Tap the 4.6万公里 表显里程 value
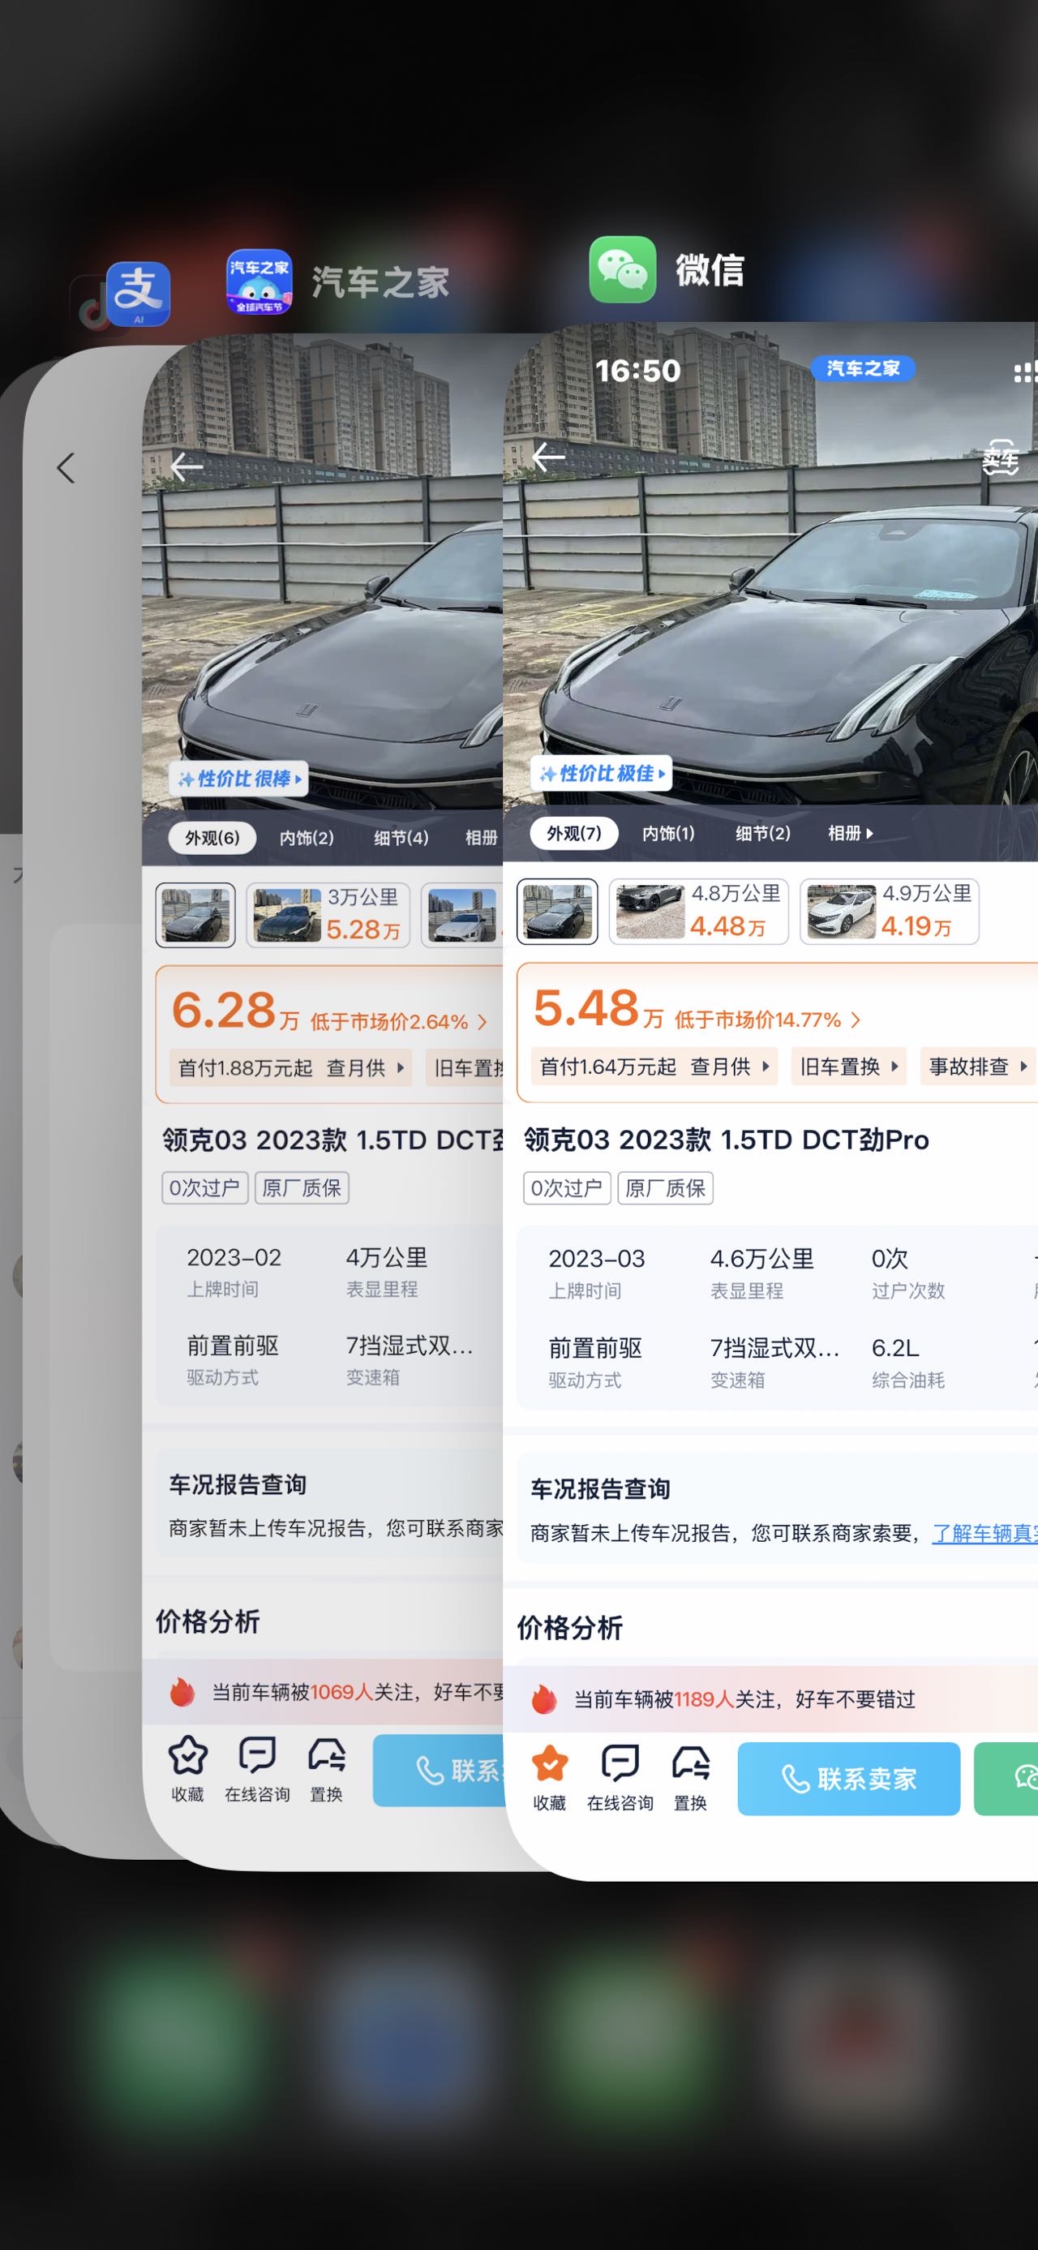This screenshot has width=1038, height=2250. (762, 1259)
